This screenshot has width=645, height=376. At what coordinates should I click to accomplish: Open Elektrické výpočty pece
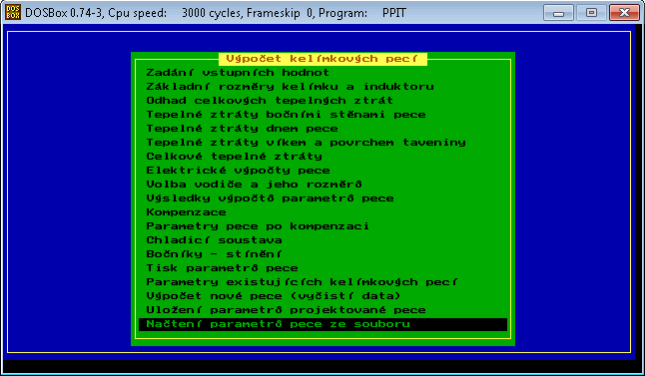pos(238,171)
